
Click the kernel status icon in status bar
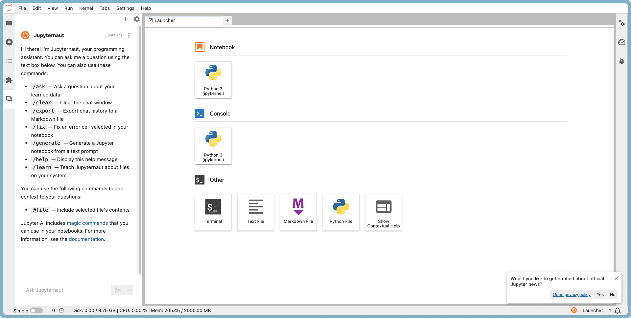61,310
